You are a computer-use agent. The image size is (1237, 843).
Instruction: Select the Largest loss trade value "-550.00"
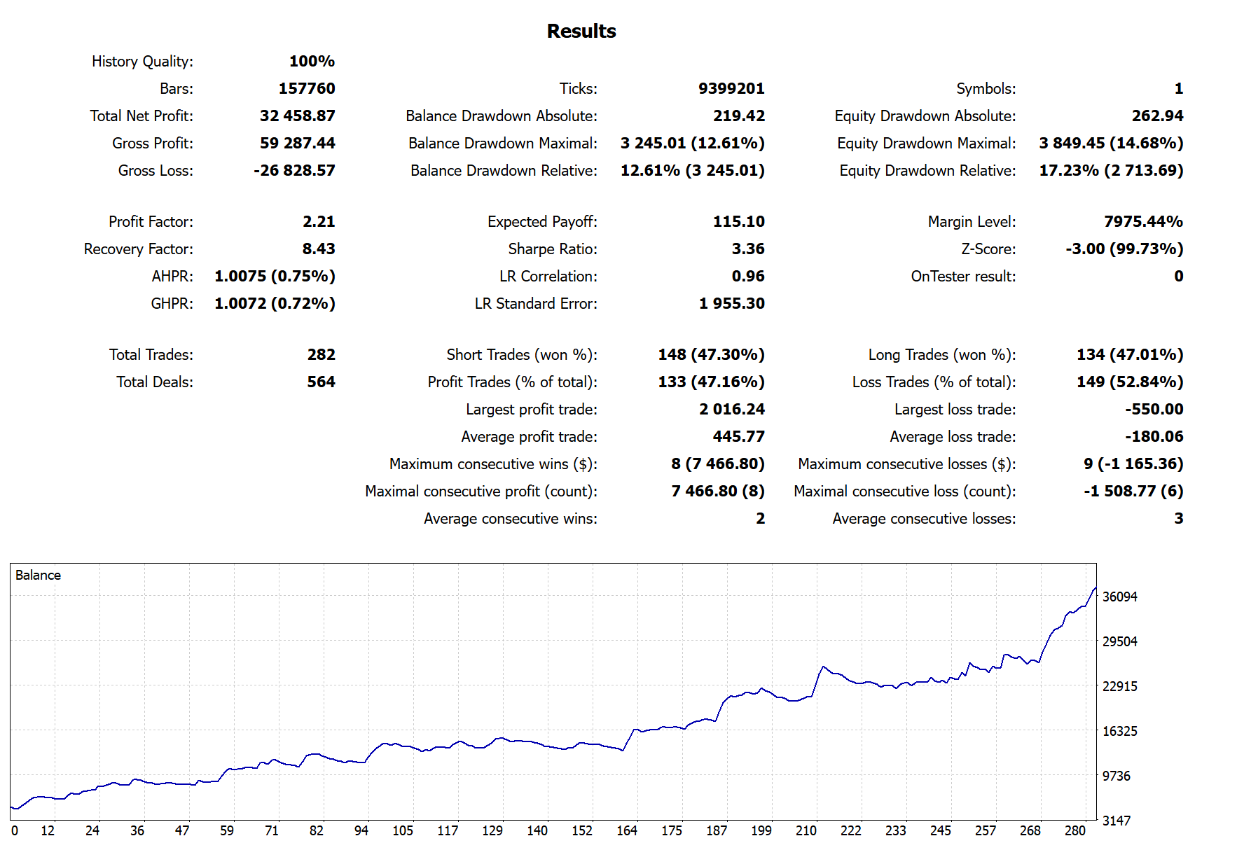[x=1154, y=410]
